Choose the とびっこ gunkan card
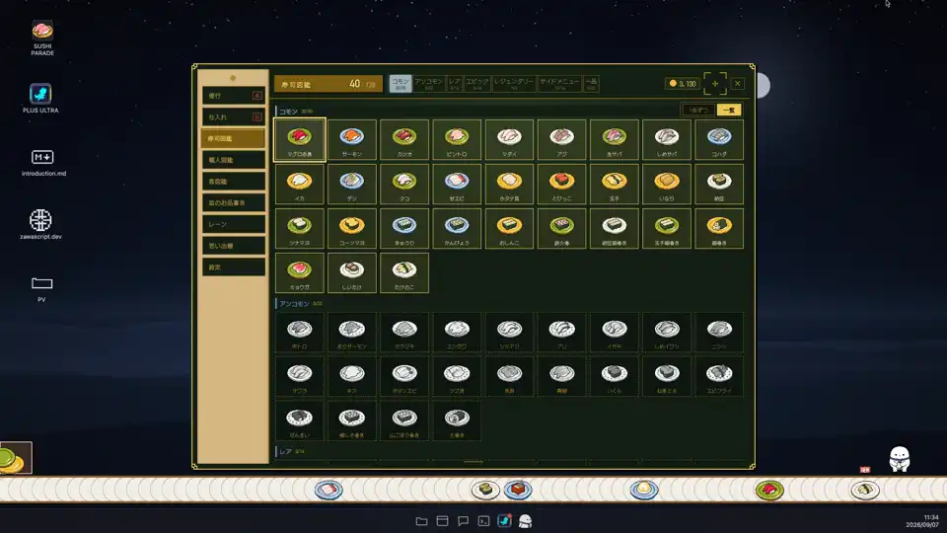The width and height of the screenshot is (947, 533). click(x=562, y=184)
